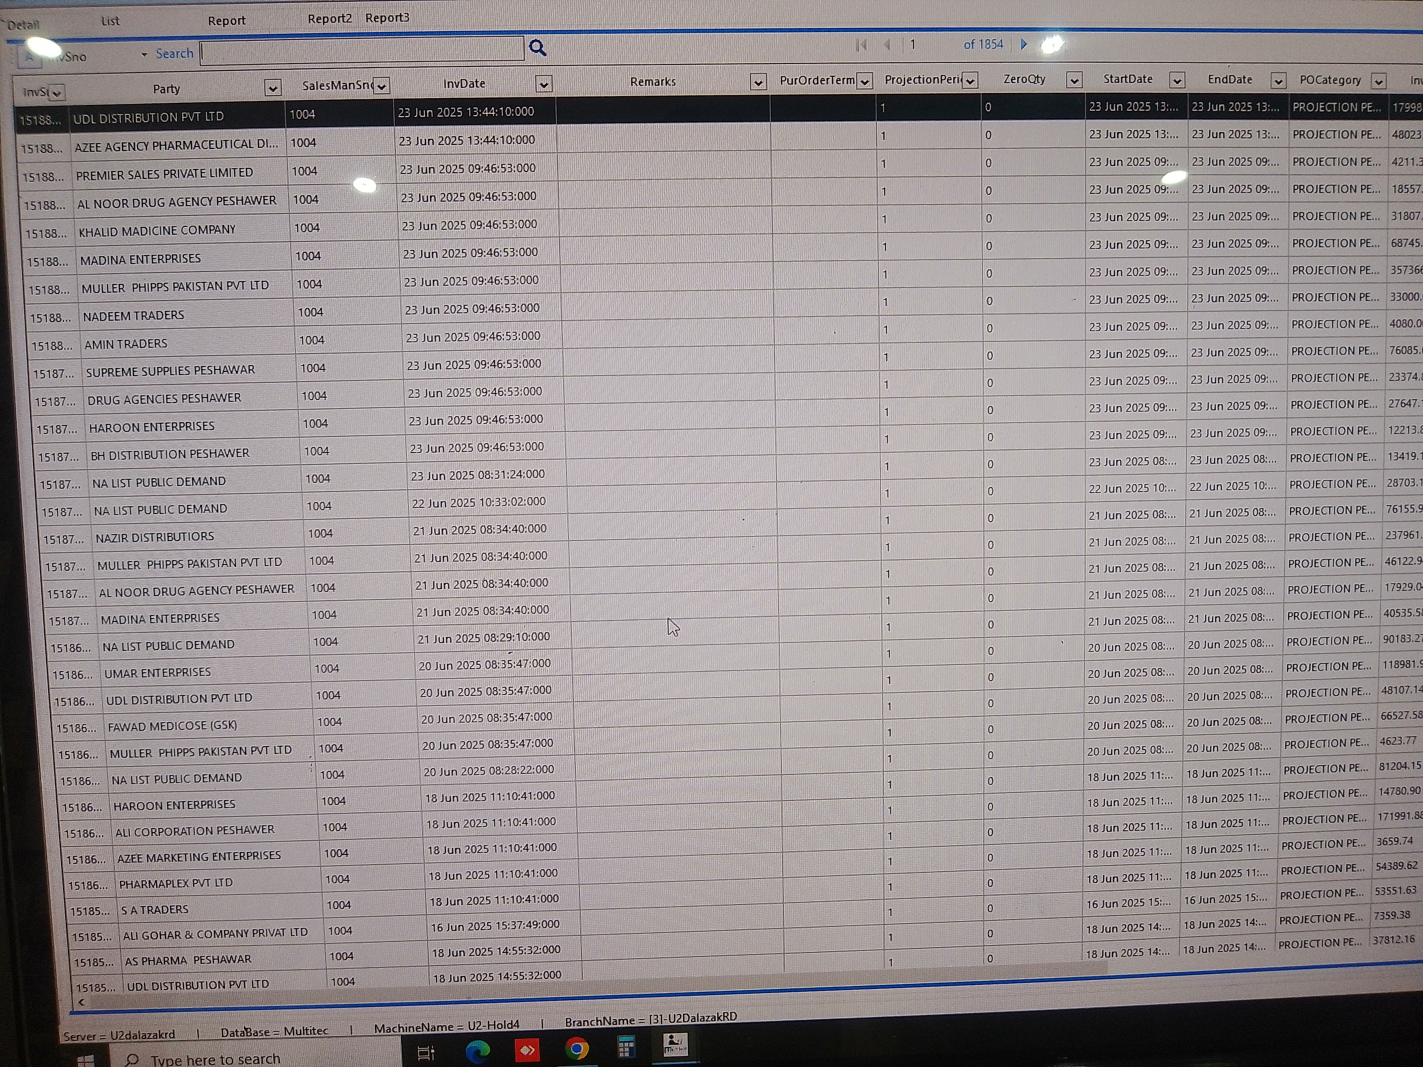Viewport: 1423px width, 1067px height.
Task: Expand InvDate column filter dropdown
Action: pos(544,84)
